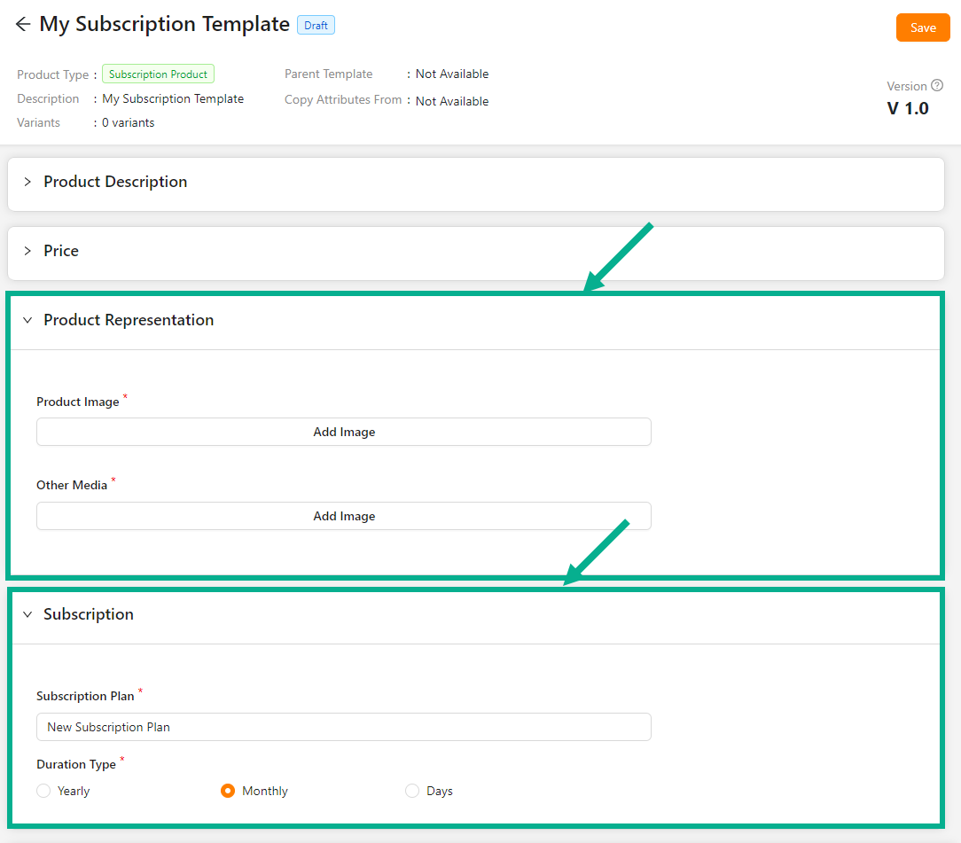Save the subscription template

(x=922, y=27)
